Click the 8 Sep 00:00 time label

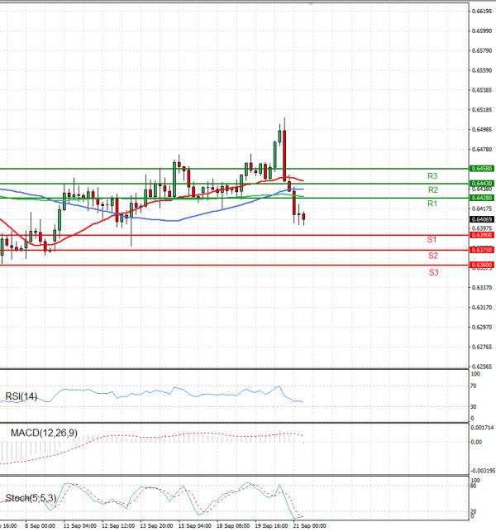(40, 526)
